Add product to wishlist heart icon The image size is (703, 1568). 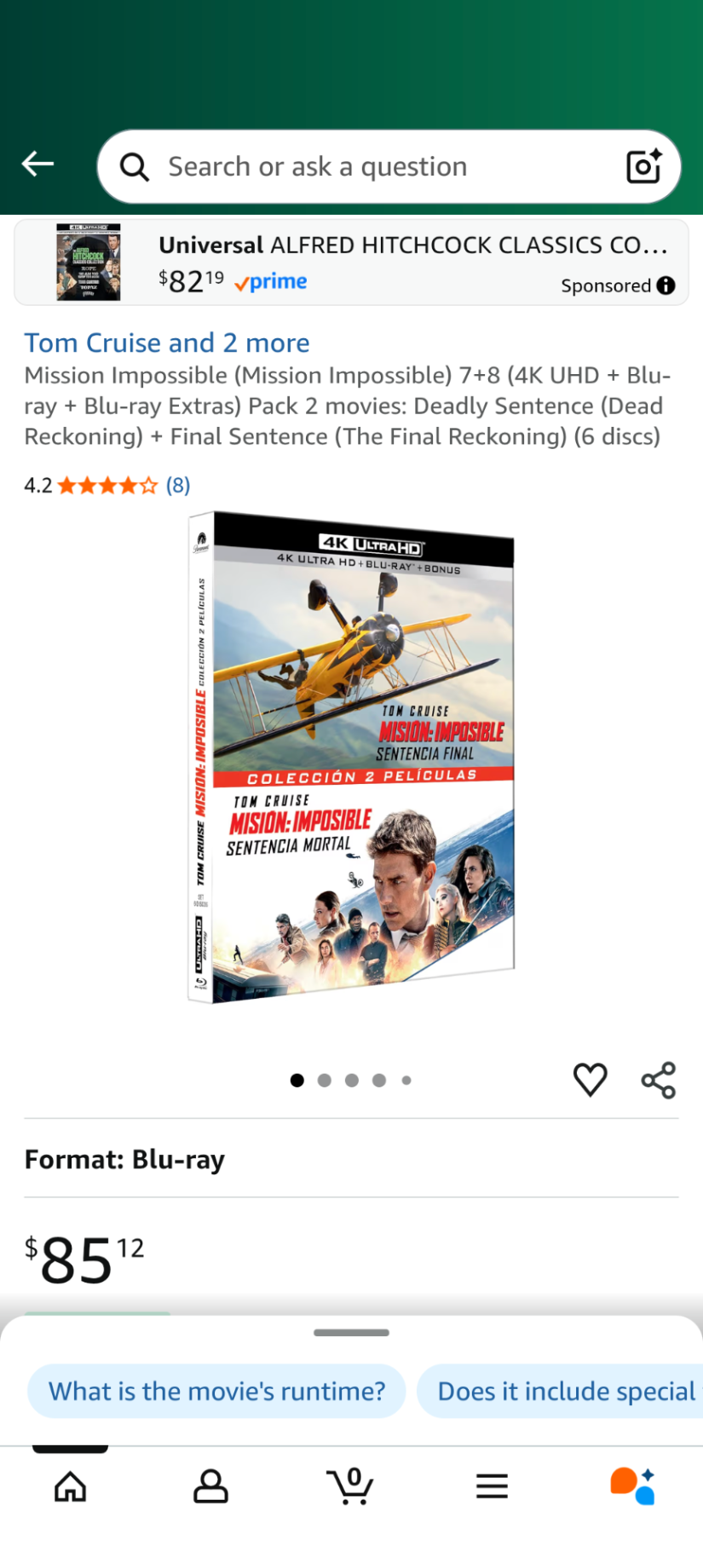[590, 1080]
